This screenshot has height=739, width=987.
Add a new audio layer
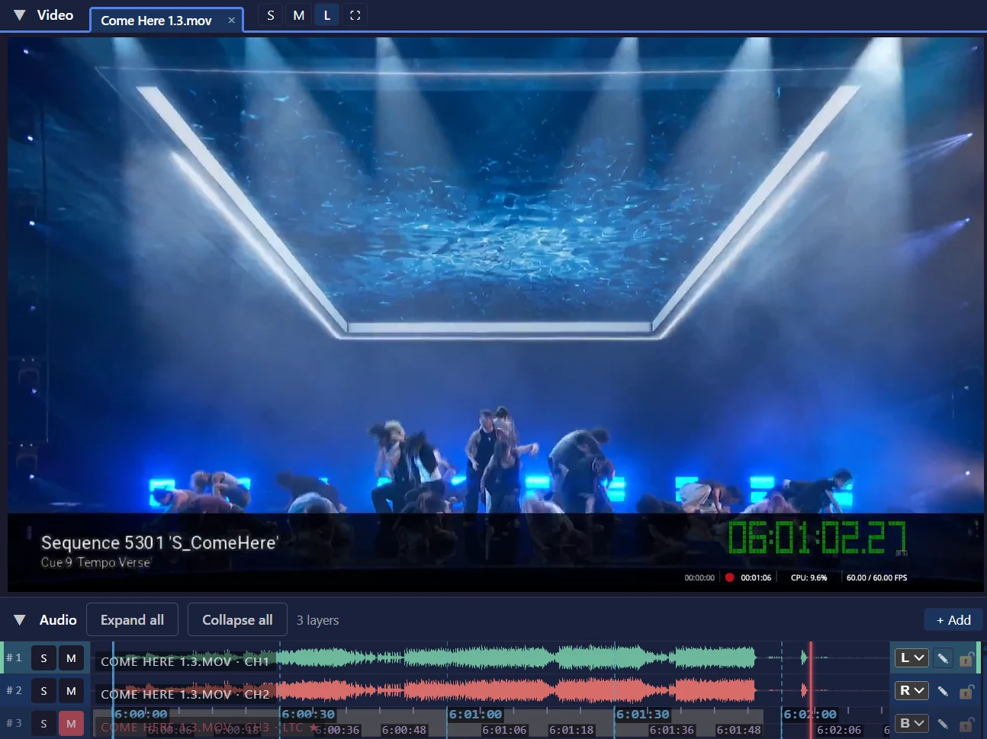tap(953, 620)
